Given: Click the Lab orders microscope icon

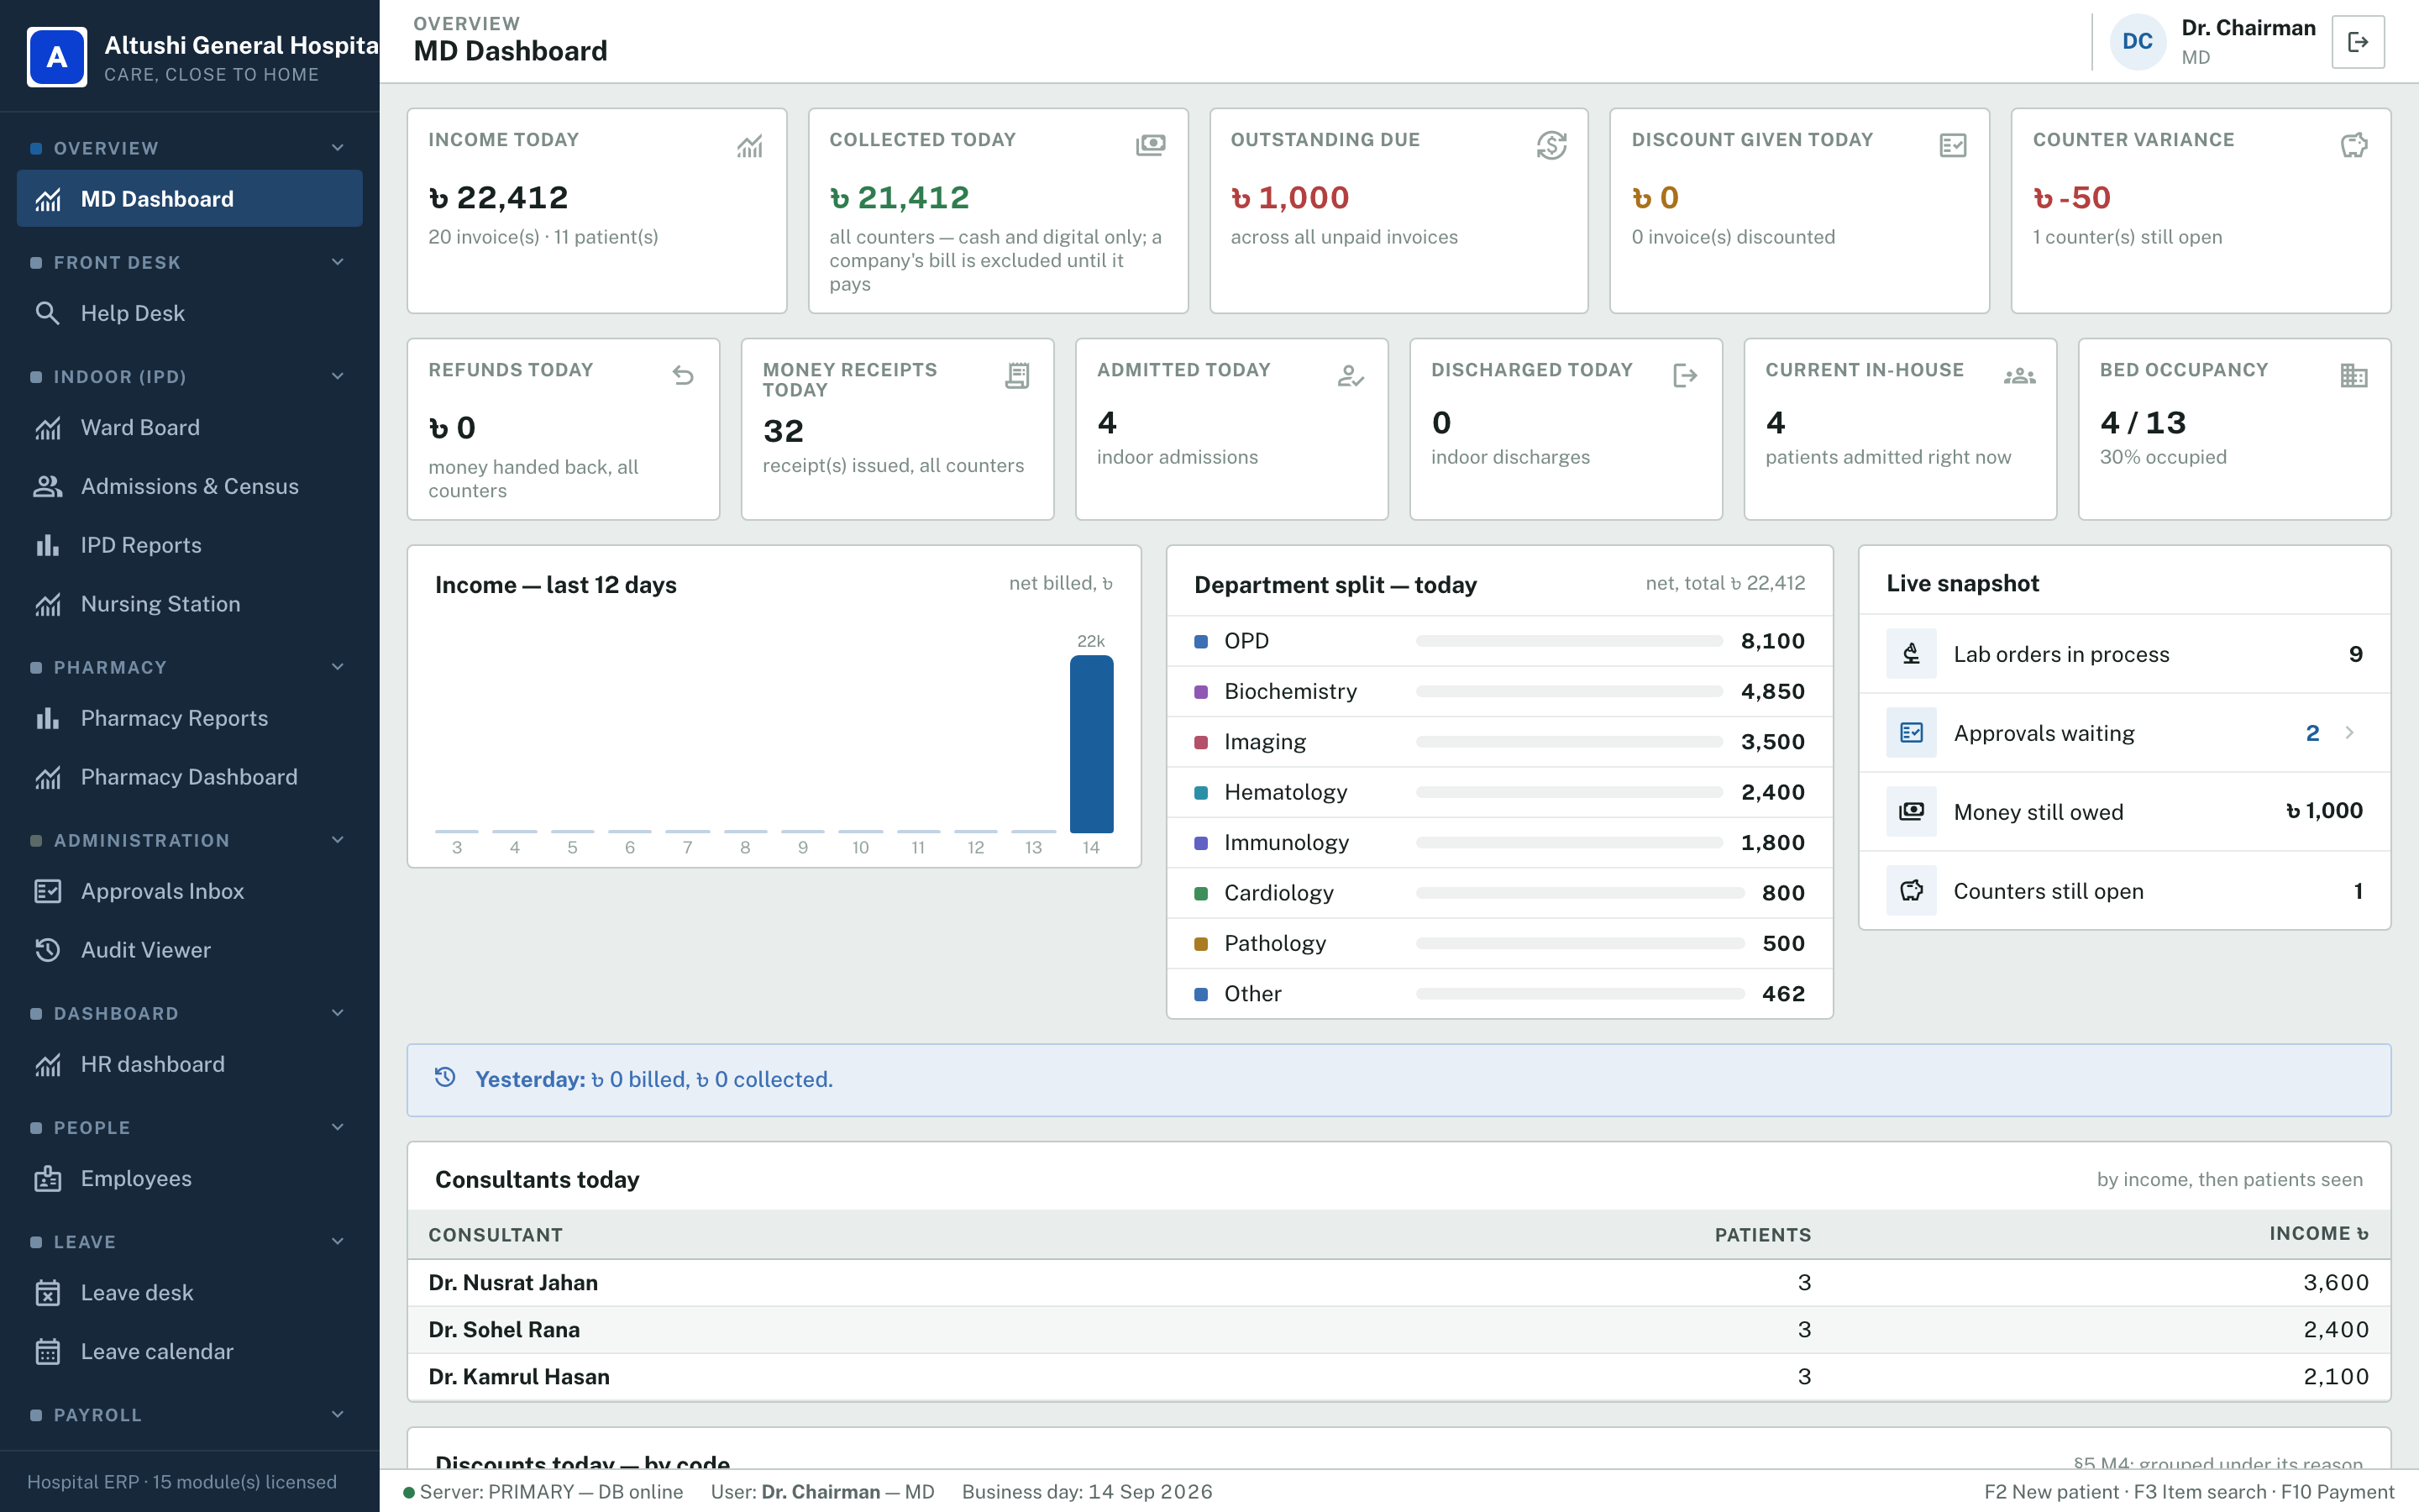Looking at the screenshot, I should [1911, 654].
